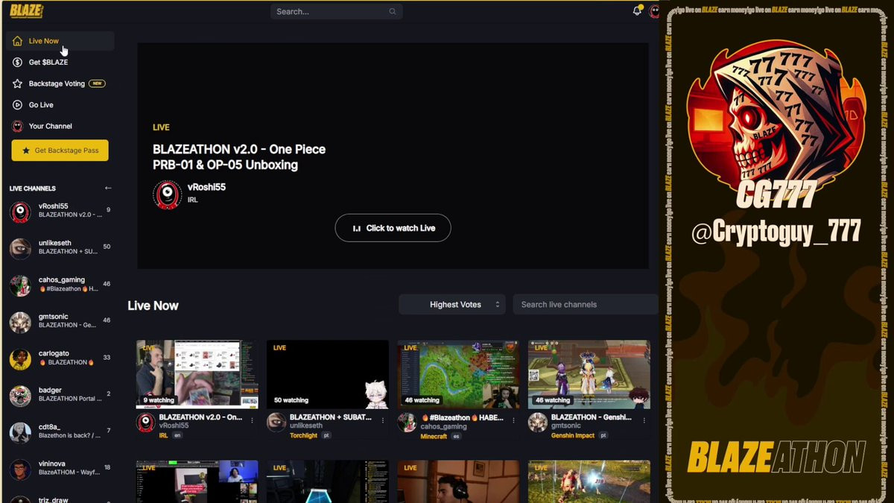Click the NEW badge beside Backstage Voting
The width and height of the screenshot is (894, 503).
97,83
